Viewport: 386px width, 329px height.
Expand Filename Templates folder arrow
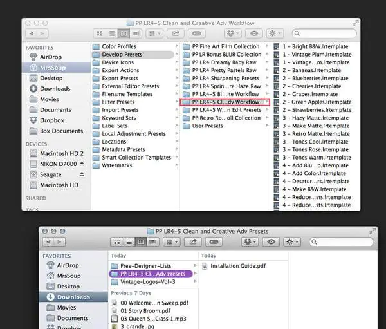(176, 93)
